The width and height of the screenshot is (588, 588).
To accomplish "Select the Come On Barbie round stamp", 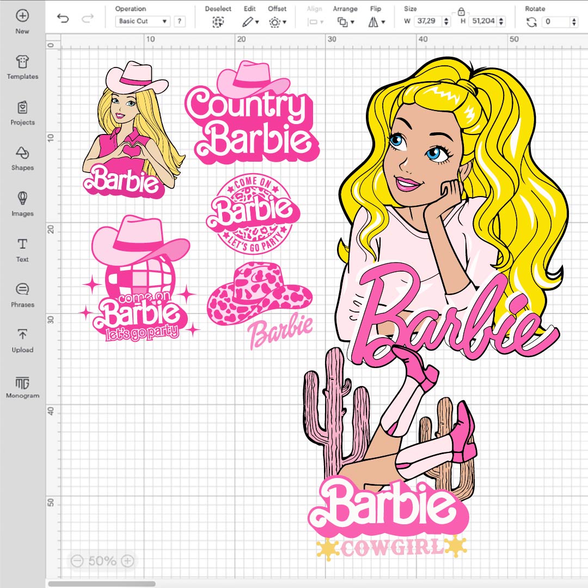I will (253, 213).
